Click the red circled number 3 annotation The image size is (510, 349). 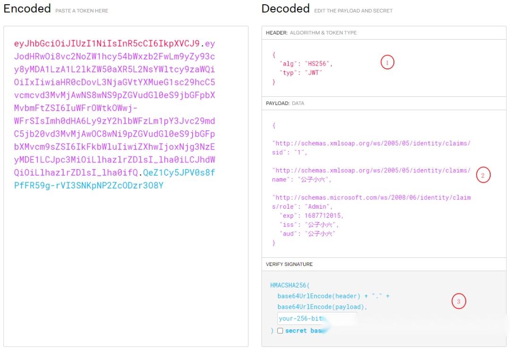459,301
